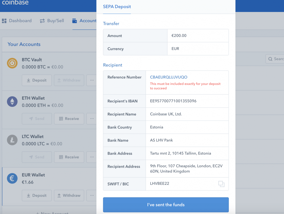Switch to the Accounts tab
Viewport: 284px width, 214px height.
84,21
